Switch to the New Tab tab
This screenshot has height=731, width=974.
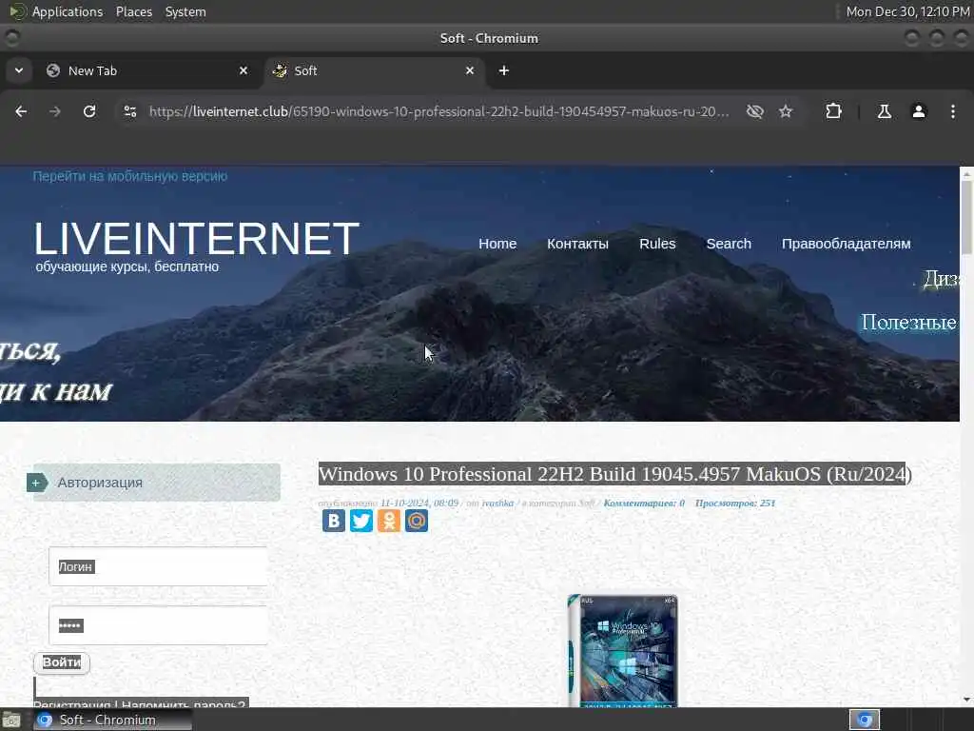147,70
